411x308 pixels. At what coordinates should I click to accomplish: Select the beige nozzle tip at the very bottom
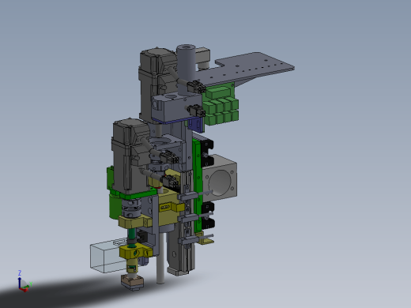click(133, 282)
